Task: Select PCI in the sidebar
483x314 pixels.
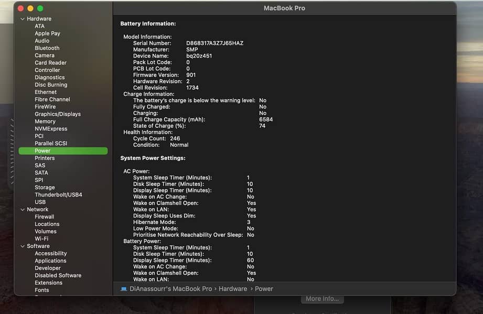Action: [x=39, y=136]
